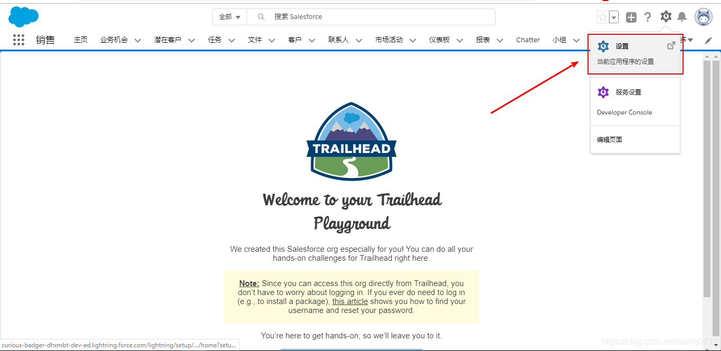Viewport: 721px width, 351px height.
Task: Focus the 搜索 Salesforce search field
Action: [371, 17]
